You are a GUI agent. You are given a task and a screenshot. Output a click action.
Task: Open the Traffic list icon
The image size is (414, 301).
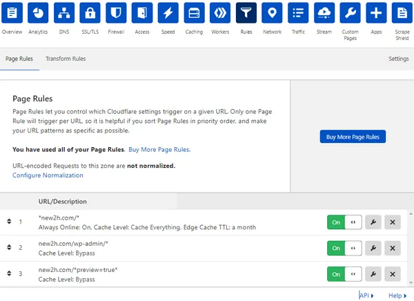(x=298, y=12)
